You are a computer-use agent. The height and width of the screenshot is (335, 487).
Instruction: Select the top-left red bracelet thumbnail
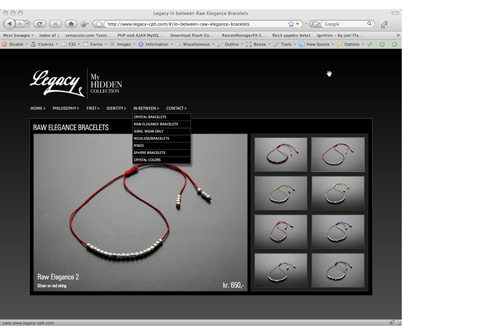(281, 155)
